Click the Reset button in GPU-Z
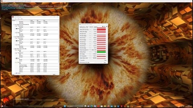This screenshot has width=193, height=108. pyautogui.click(x=105, y=60)
